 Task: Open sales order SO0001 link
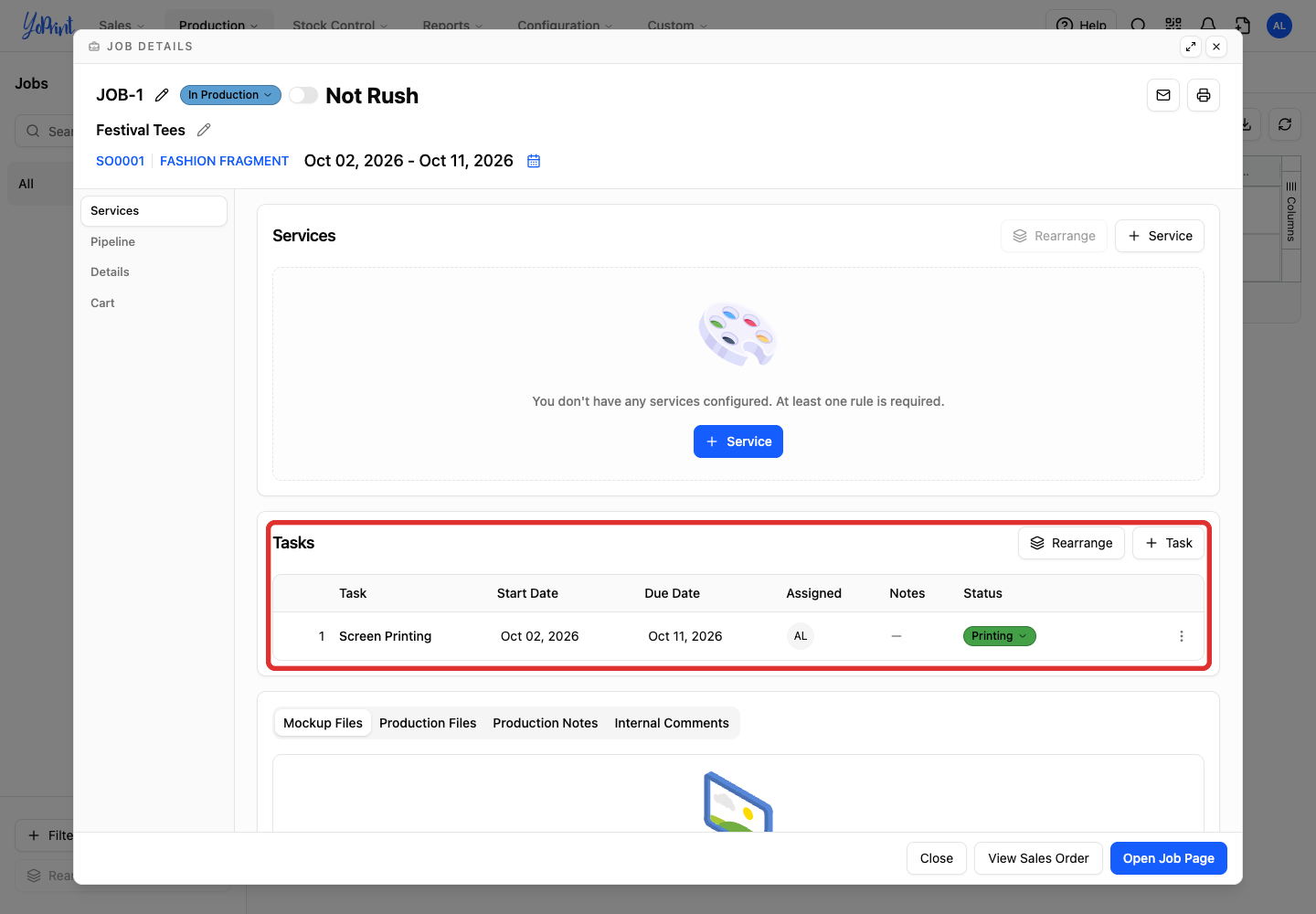121,161
